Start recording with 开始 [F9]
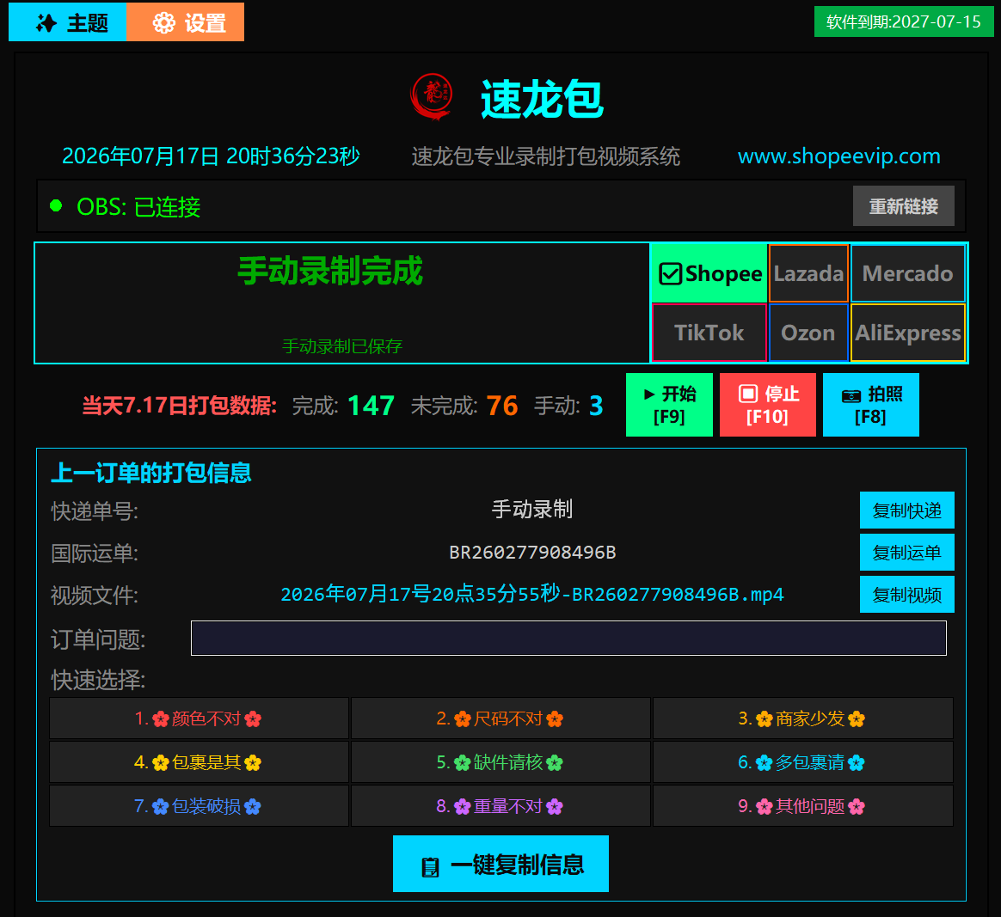Screen dimensions: 1001x917 pyautogui.click(x=669, y=405)
